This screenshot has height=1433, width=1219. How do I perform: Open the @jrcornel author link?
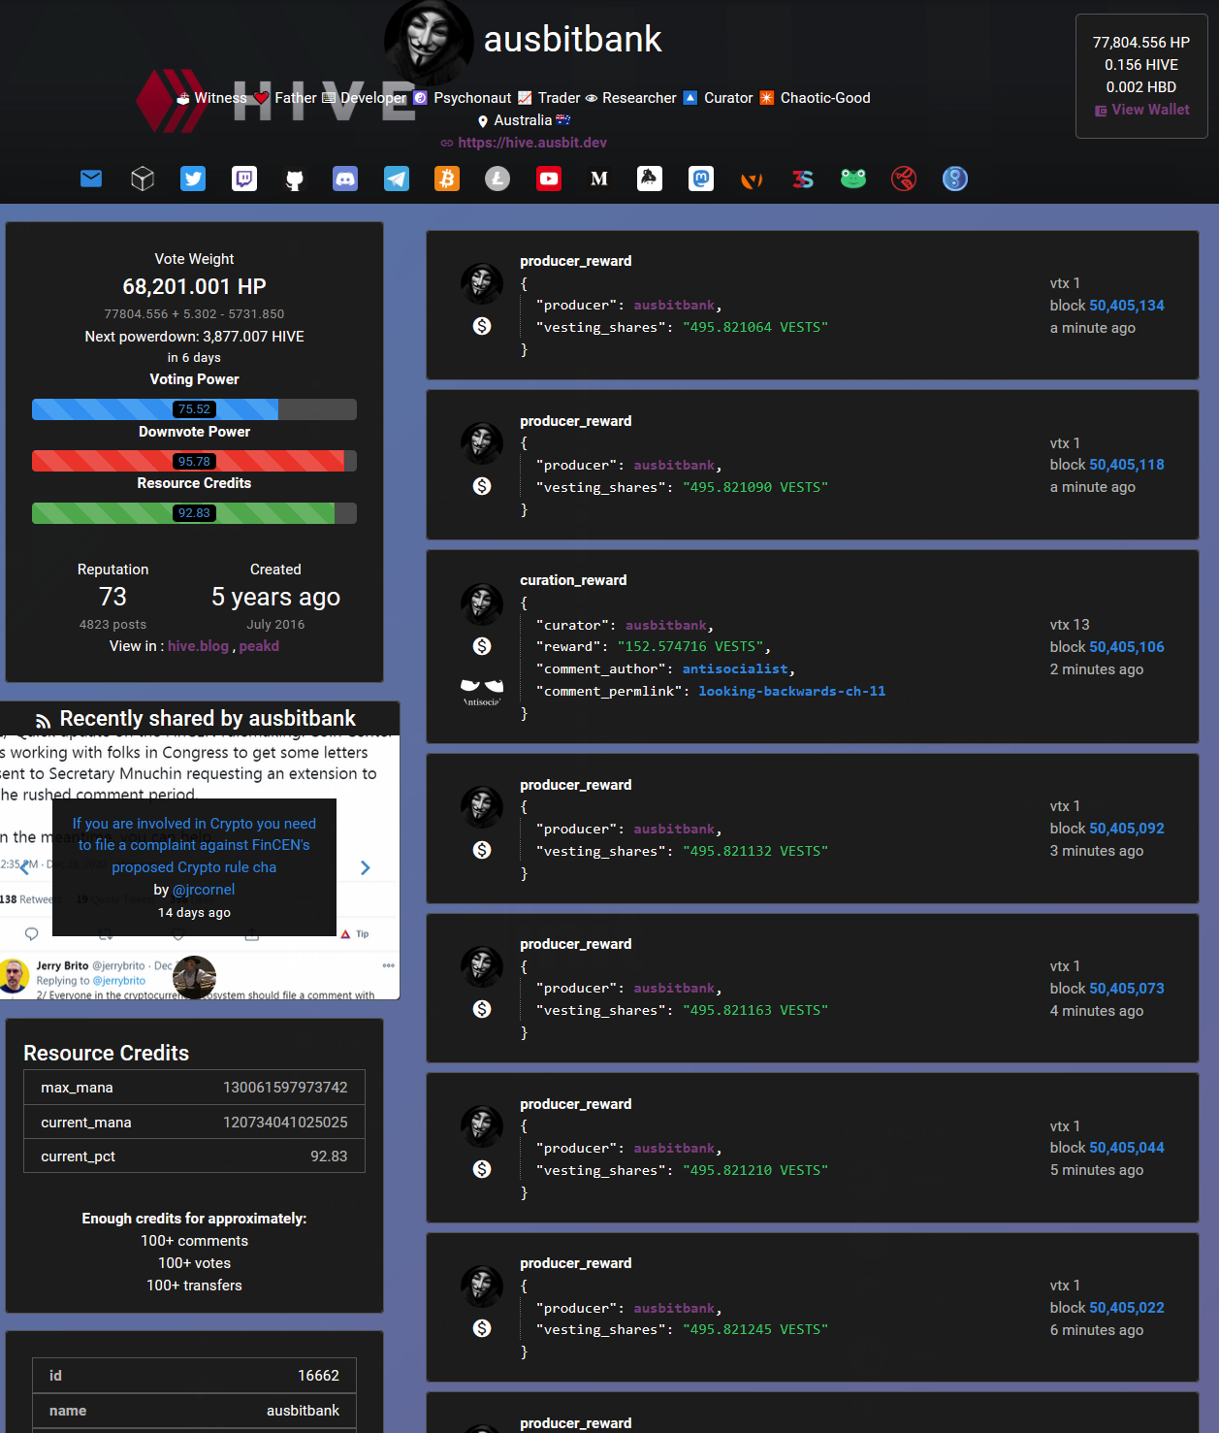tap(204, 890)
